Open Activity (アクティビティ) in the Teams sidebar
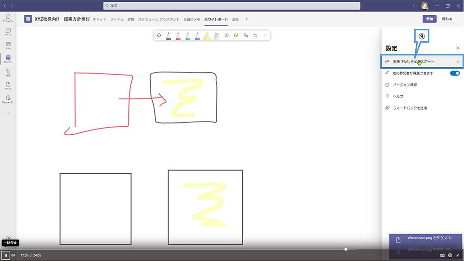 coord(8,19)
